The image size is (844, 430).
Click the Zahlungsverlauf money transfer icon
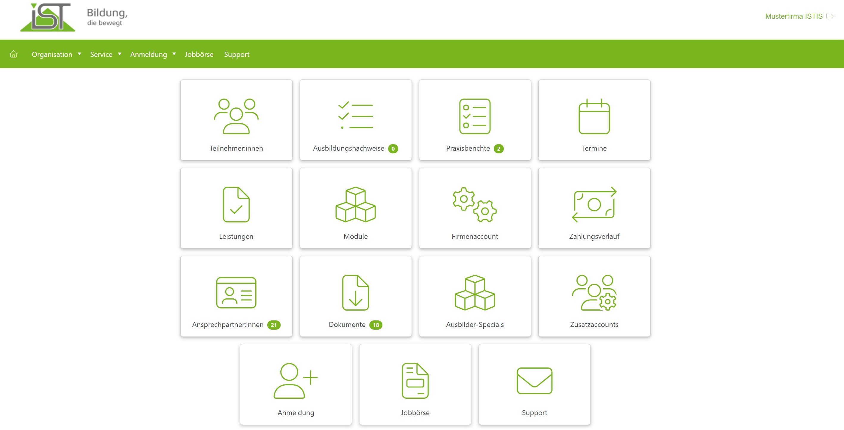pyautogui.click(x=594, y=205)
